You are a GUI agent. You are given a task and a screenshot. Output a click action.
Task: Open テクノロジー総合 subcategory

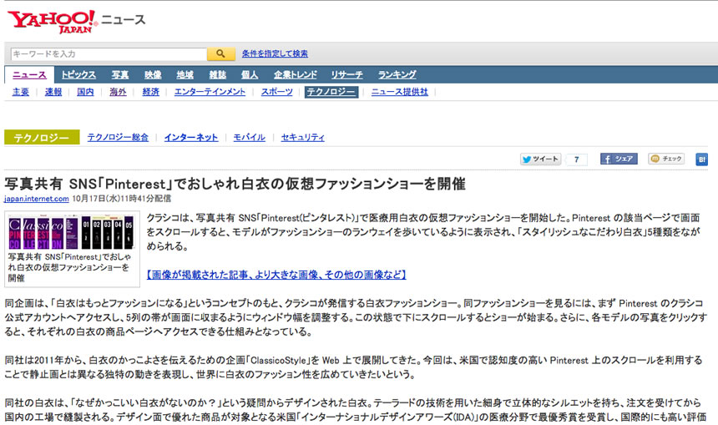118,138
